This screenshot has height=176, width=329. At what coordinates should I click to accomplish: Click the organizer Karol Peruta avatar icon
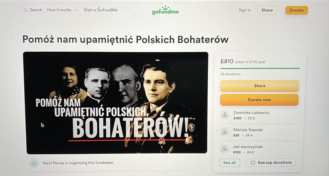coord(34,163)
